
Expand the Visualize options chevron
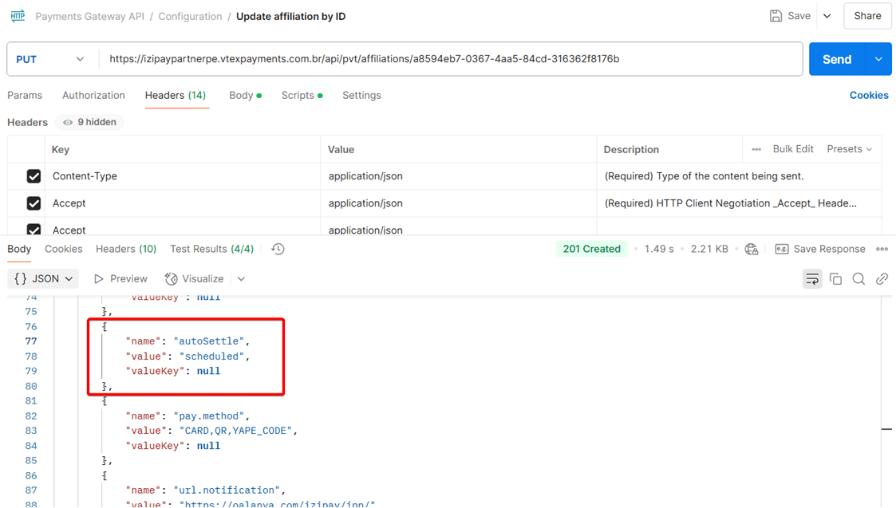click(241, 279)
